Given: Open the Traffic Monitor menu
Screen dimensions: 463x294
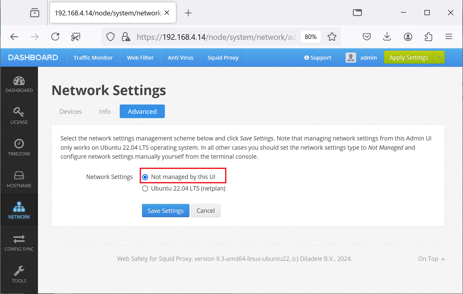Looking at the screenshot, I should (93, 58).
